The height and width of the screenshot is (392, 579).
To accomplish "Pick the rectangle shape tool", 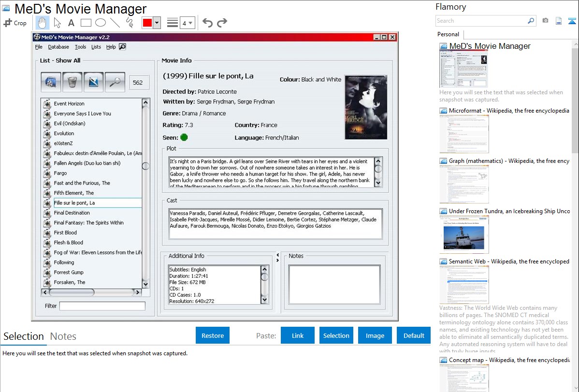I will click(x=86, y=23).
